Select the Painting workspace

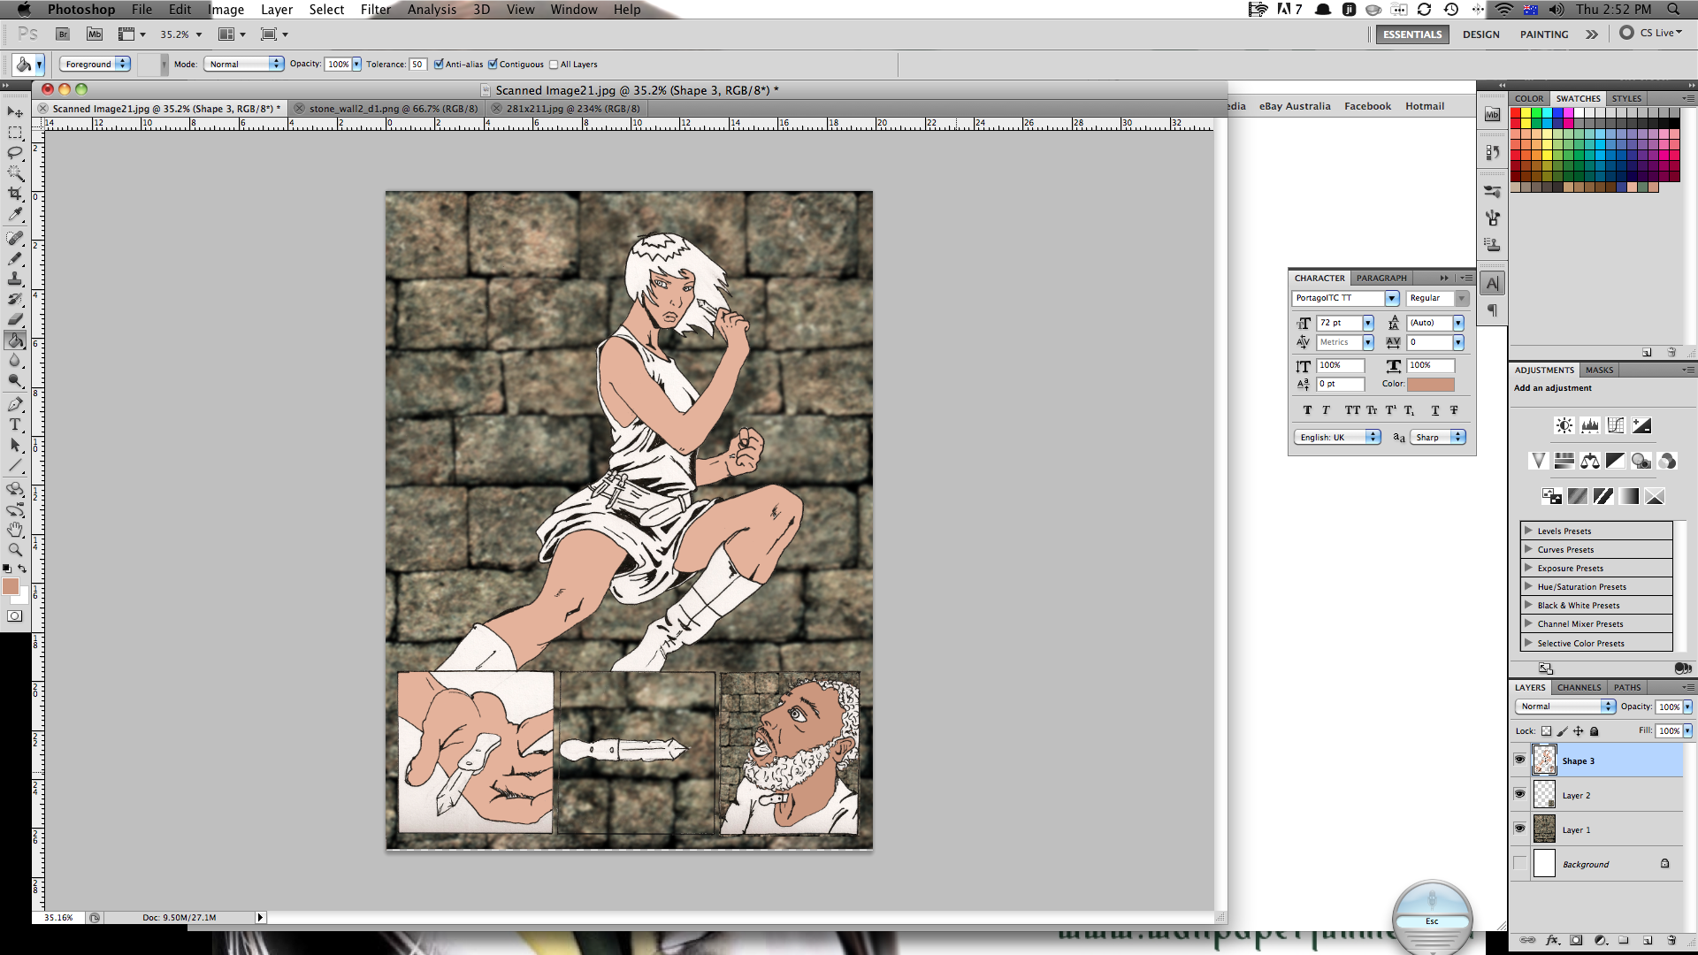click(1544, 34)
